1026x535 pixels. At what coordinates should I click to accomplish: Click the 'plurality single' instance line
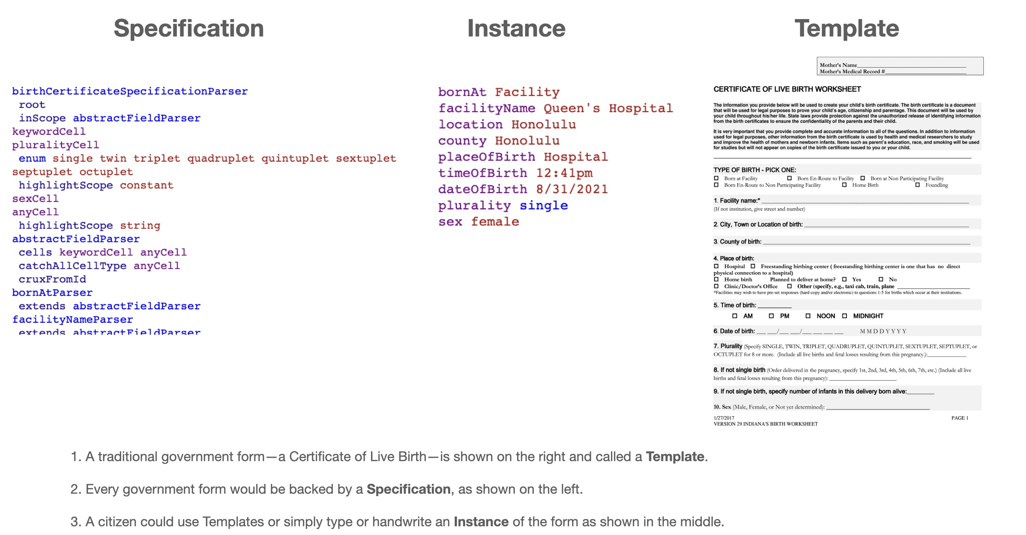[503, 205]
